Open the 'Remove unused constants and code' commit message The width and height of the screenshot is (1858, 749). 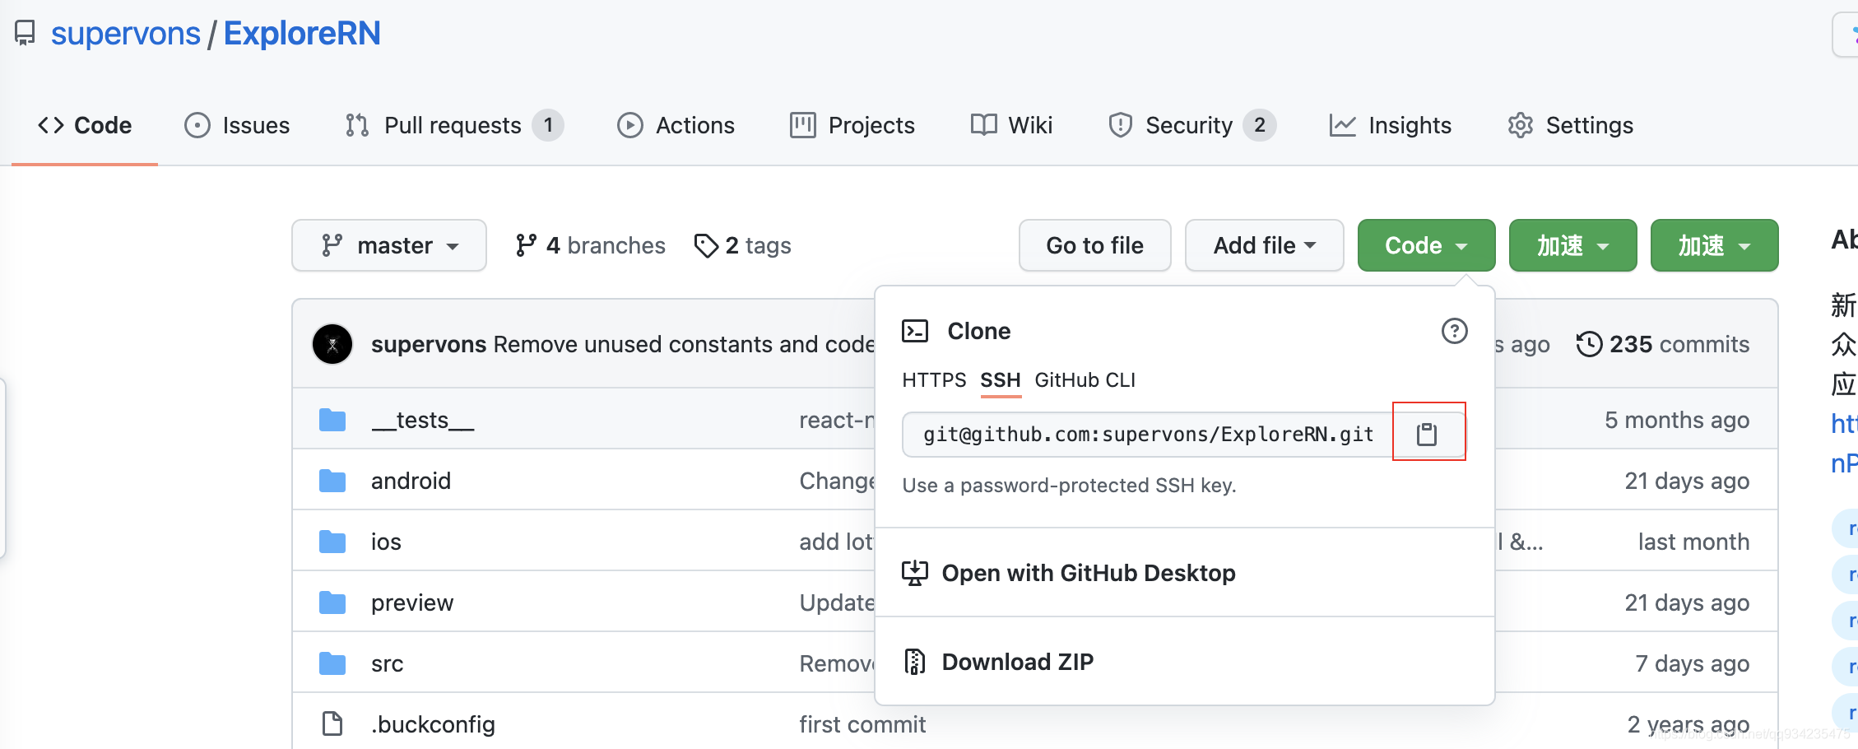pyautogui.click(x=684, y=344)
